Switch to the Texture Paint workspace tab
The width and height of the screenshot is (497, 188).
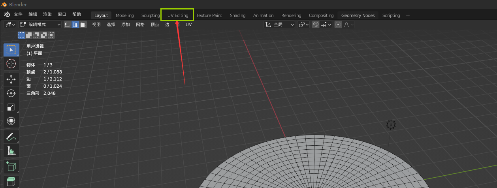click(209, 15)
